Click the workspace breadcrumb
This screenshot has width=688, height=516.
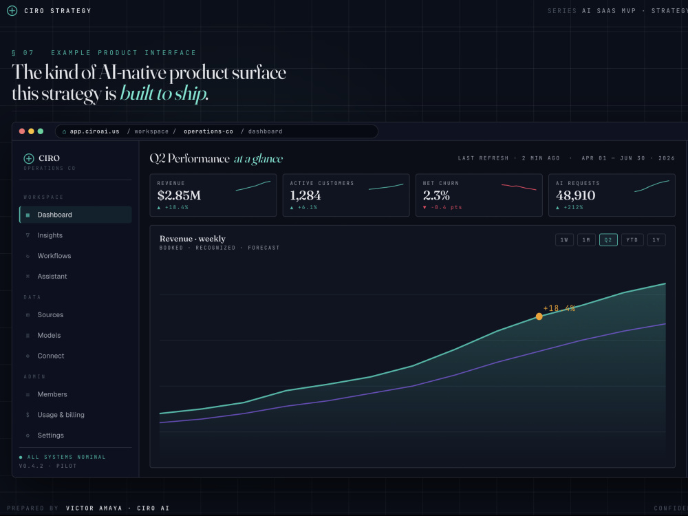coord(151,131)
